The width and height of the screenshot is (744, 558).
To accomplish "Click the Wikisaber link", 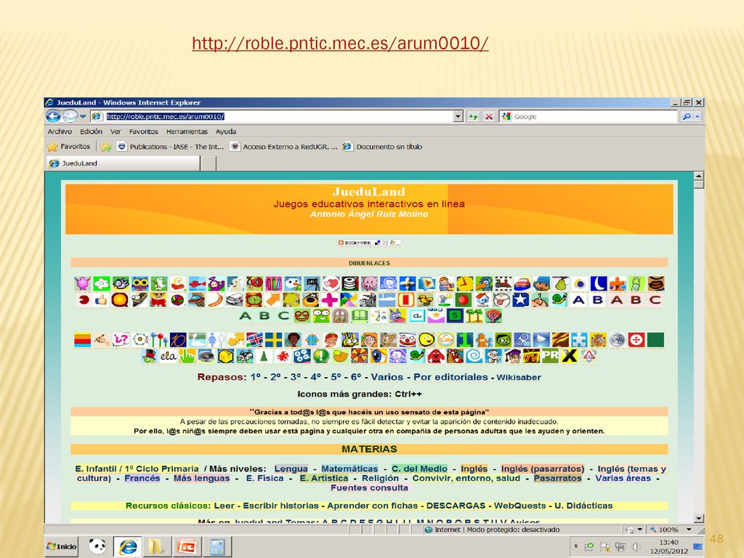I will point(519,377).
